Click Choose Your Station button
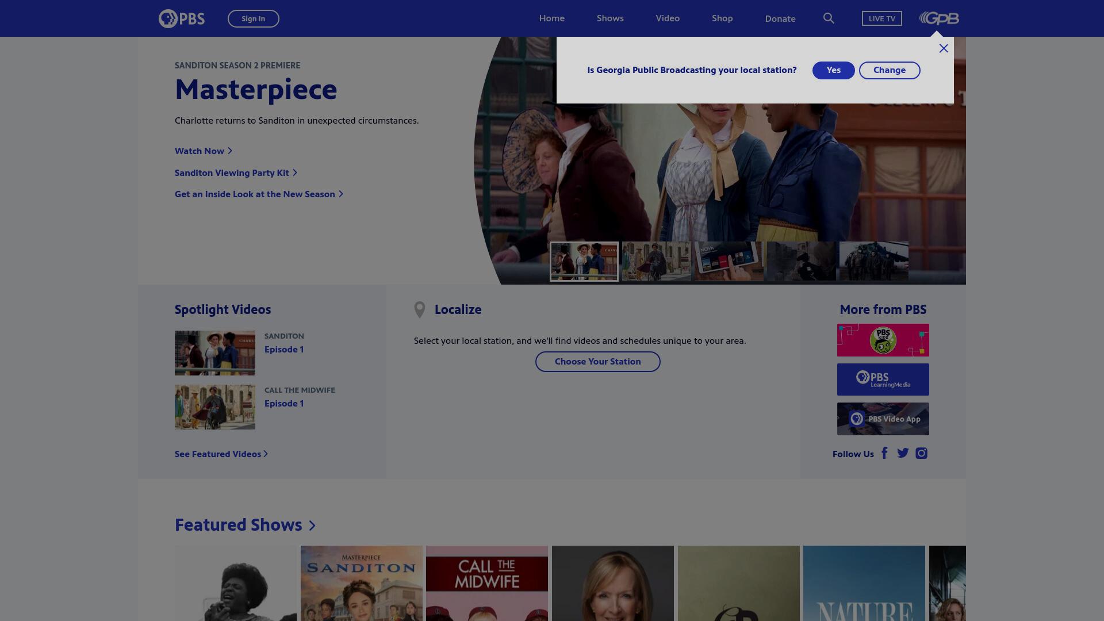This screenshot has width=1104, height=621. 598,362
